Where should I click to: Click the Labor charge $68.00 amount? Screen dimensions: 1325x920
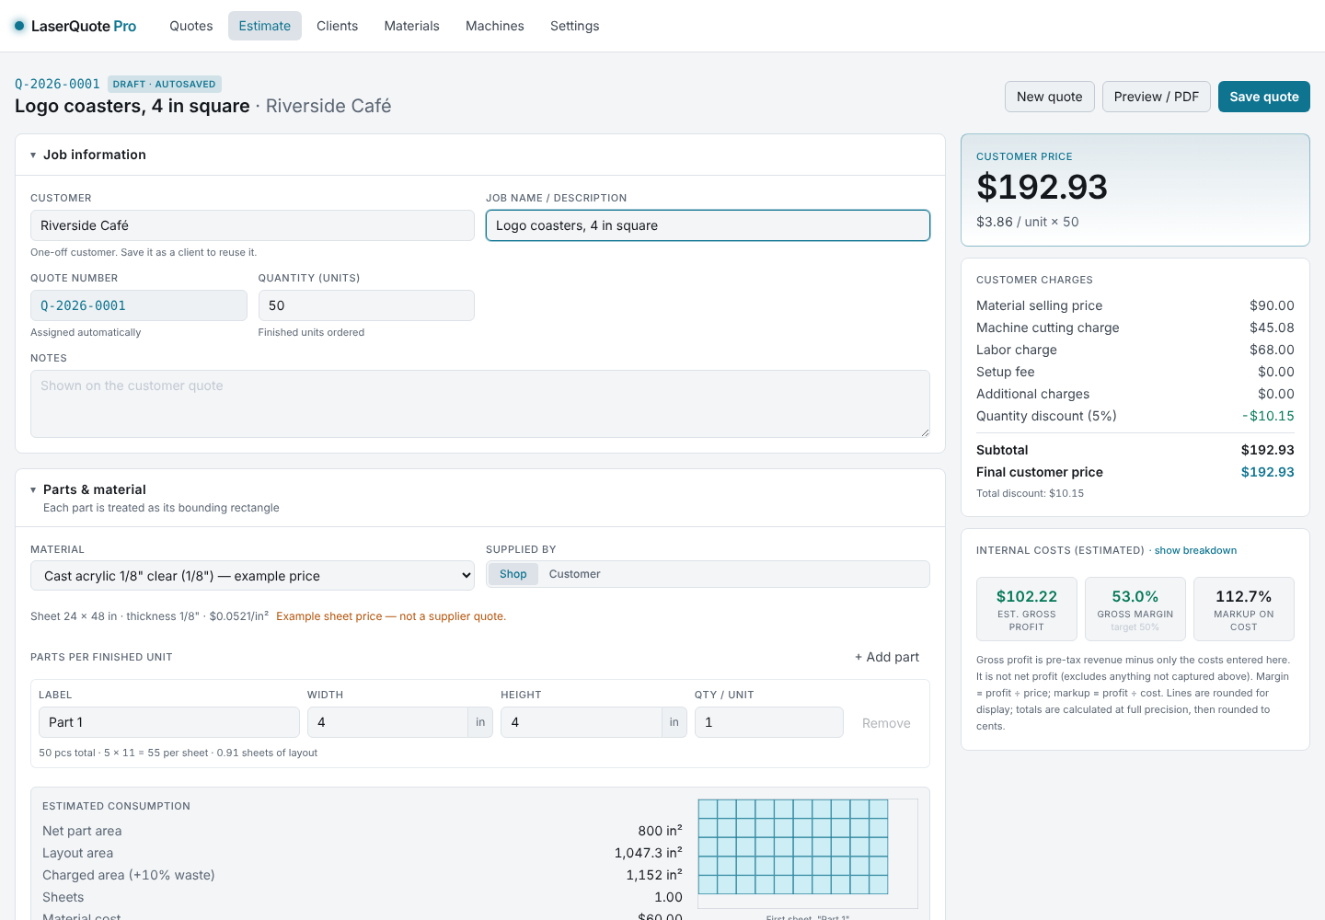[1272, 350]
